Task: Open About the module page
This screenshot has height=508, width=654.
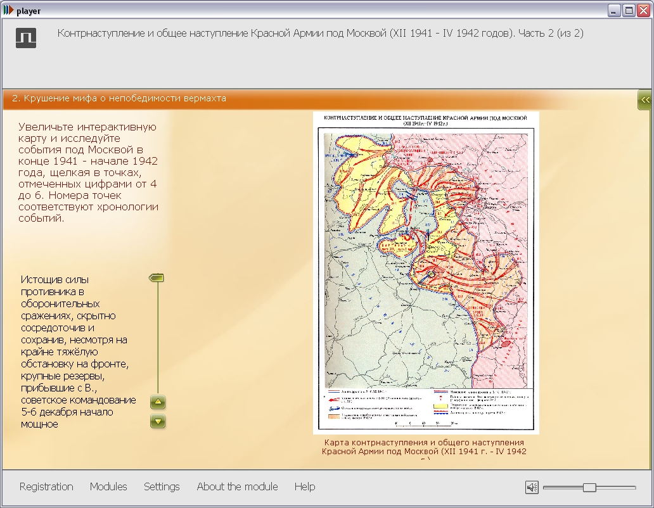Action: pos(237,486)
